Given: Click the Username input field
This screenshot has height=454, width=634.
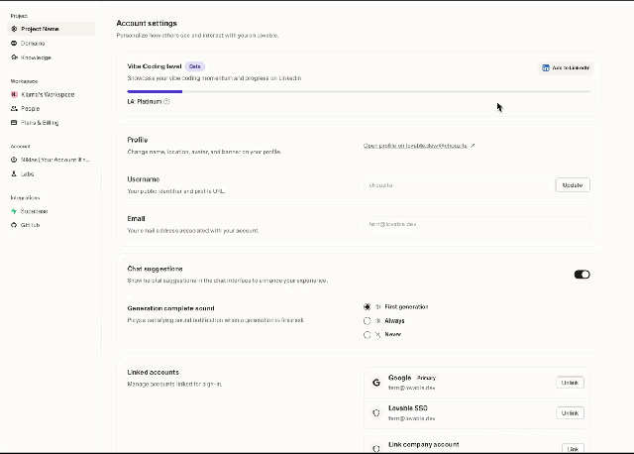Looking at the screenshot, I should coord(458,185).
